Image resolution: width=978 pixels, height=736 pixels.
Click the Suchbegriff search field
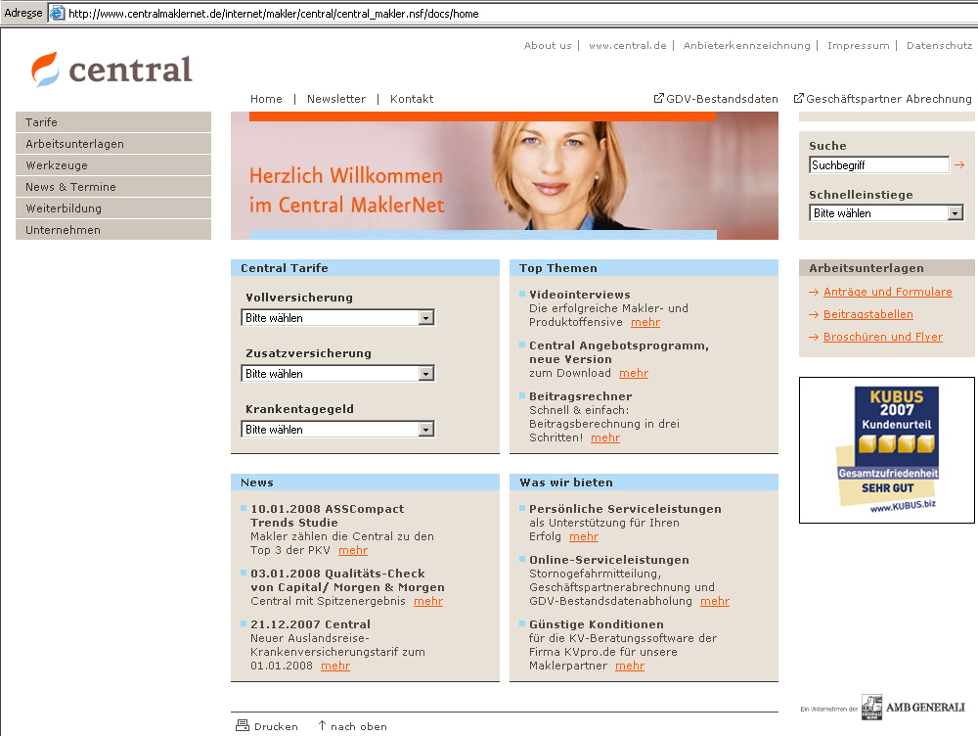(x=879, y=164)
